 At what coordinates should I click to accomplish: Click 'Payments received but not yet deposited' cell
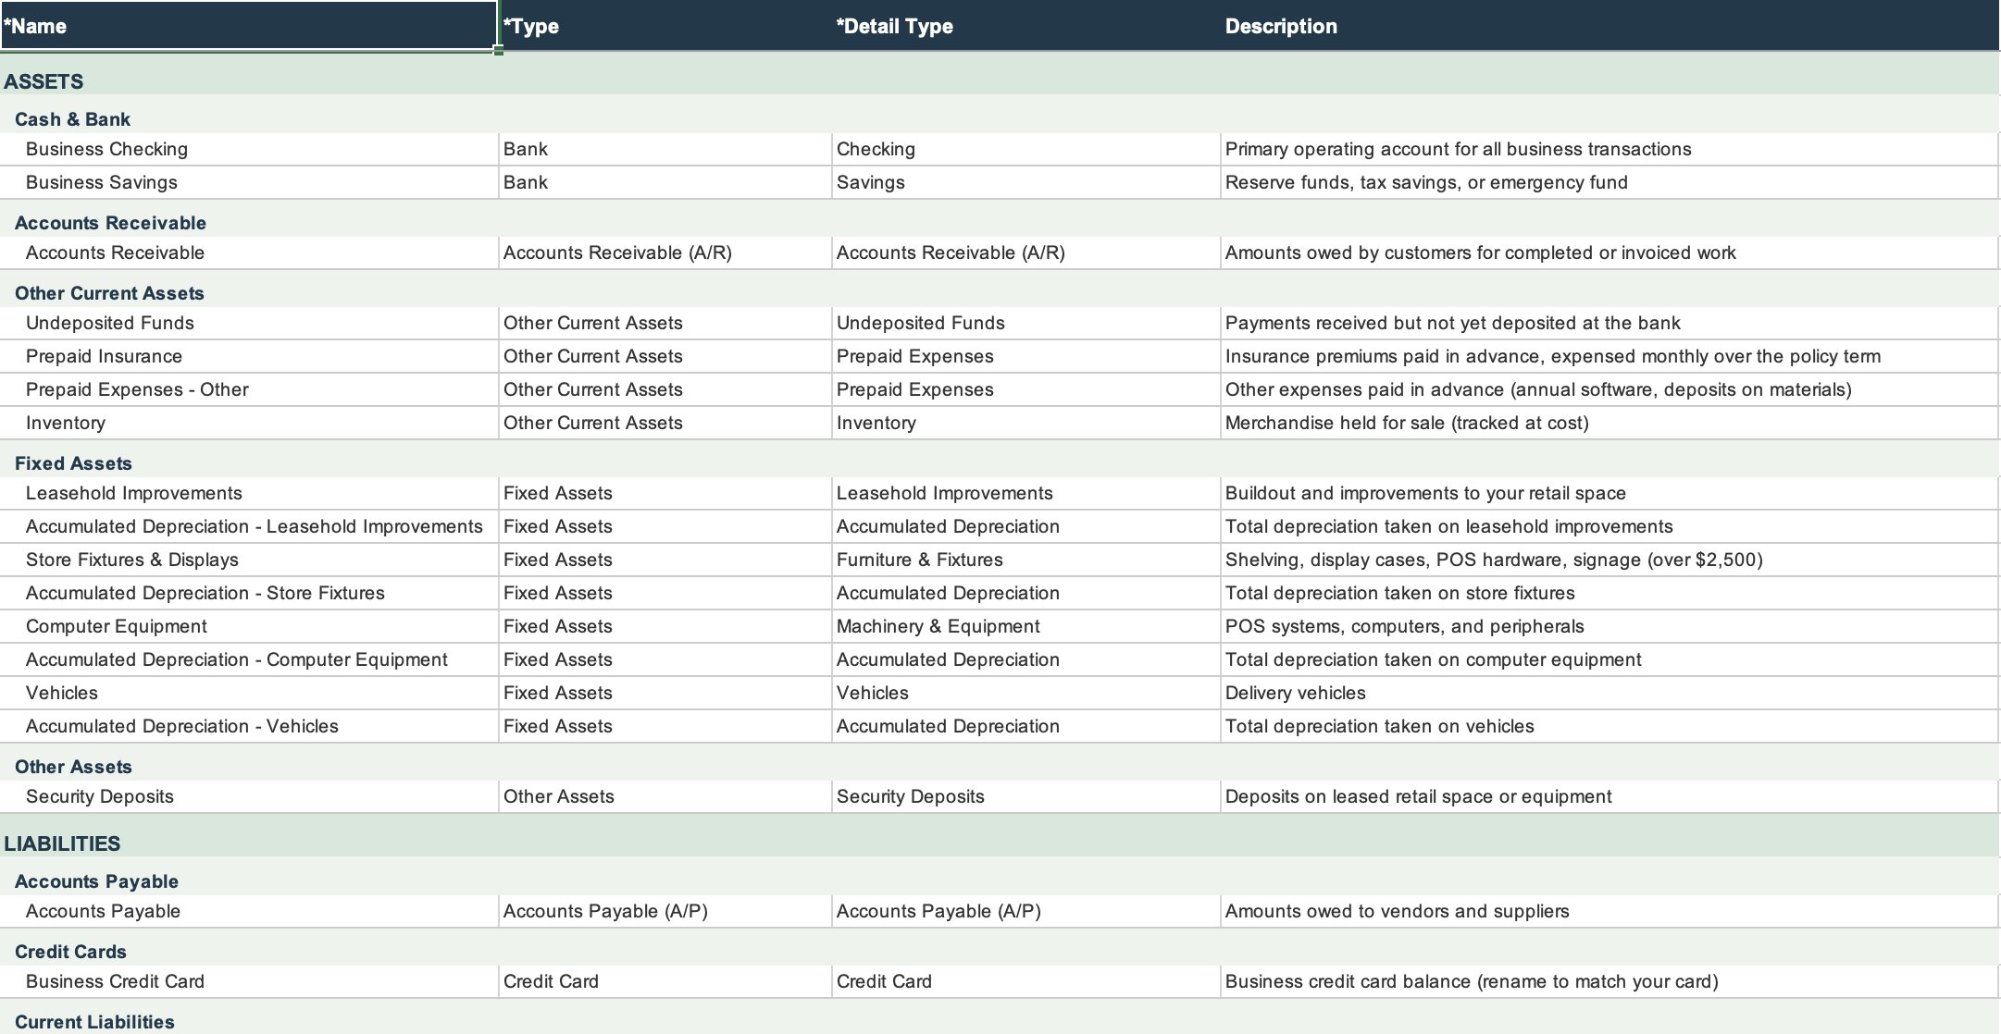tap(1610, 324)
